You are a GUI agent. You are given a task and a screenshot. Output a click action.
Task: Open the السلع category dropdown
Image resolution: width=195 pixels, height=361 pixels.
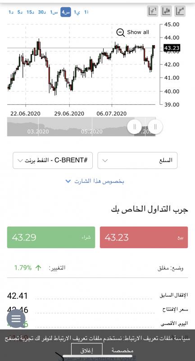tap(137, 160)
